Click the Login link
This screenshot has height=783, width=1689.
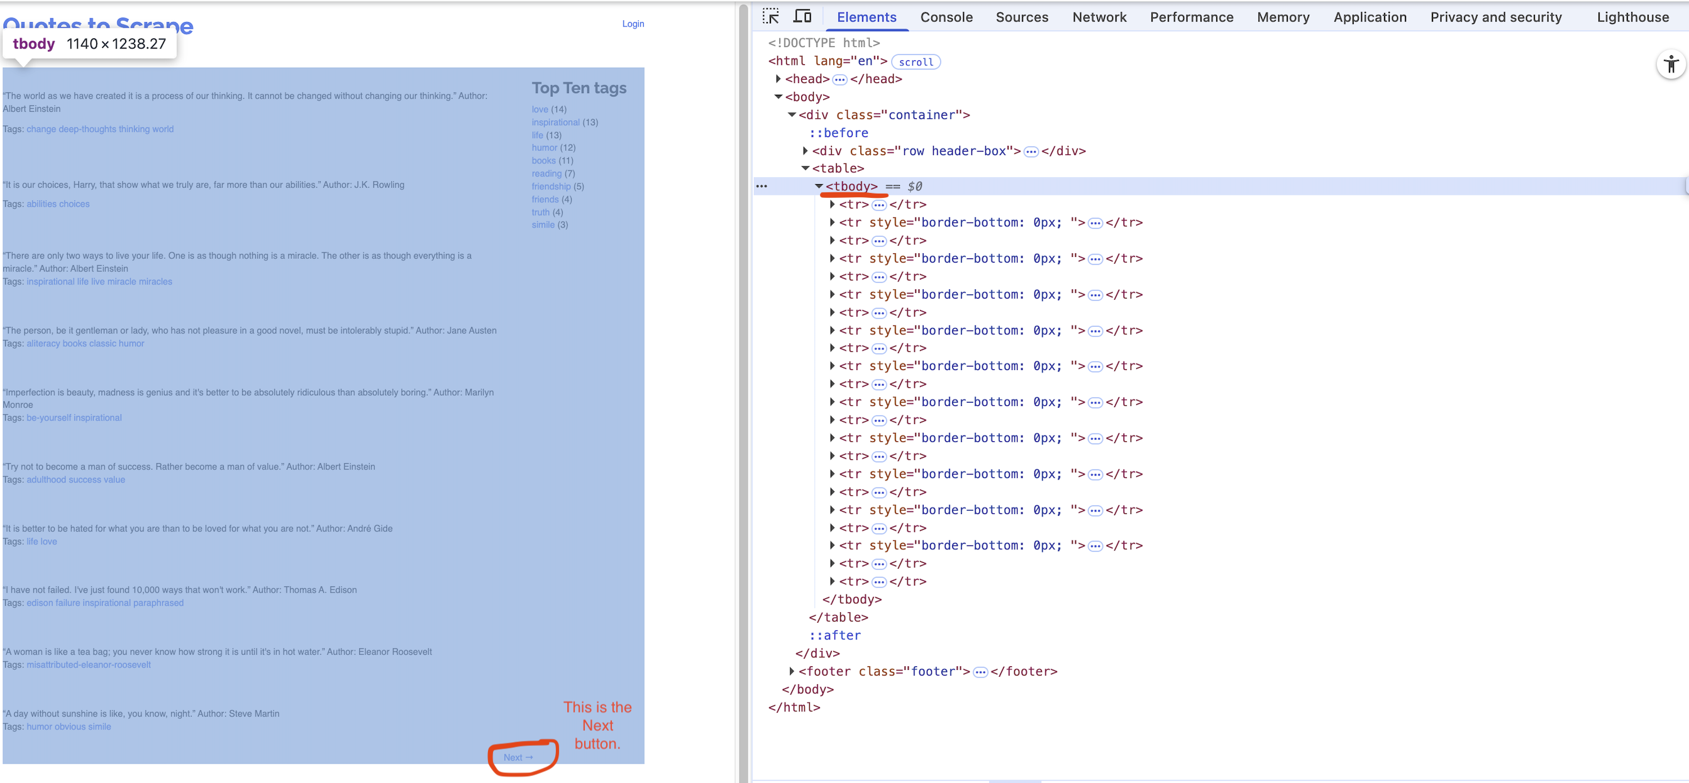point(633,24)
